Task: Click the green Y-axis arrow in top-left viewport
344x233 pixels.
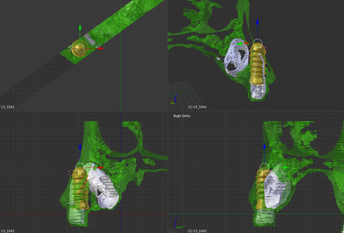Action: pos(80,26)
